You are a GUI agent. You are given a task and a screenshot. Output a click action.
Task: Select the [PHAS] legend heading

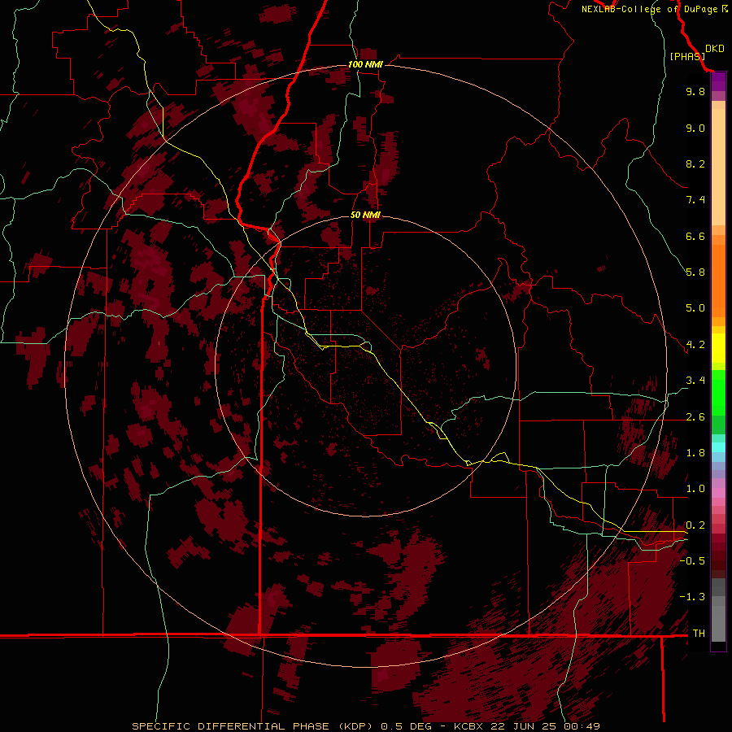tap(687, 56)
